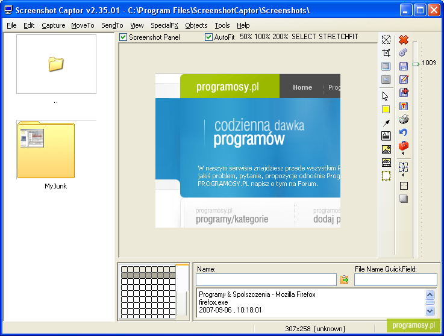Expand the small arrow under the toolbox icon

click(403, 154)
